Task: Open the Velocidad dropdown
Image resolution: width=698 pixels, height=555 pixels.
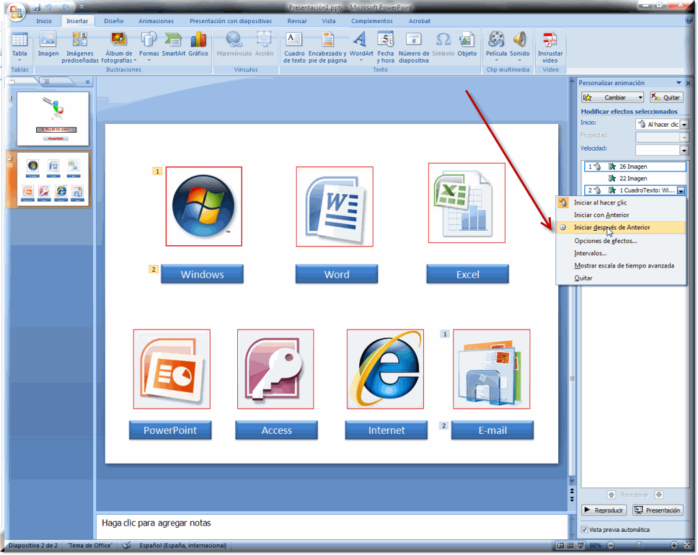Action: click(684, 150)
